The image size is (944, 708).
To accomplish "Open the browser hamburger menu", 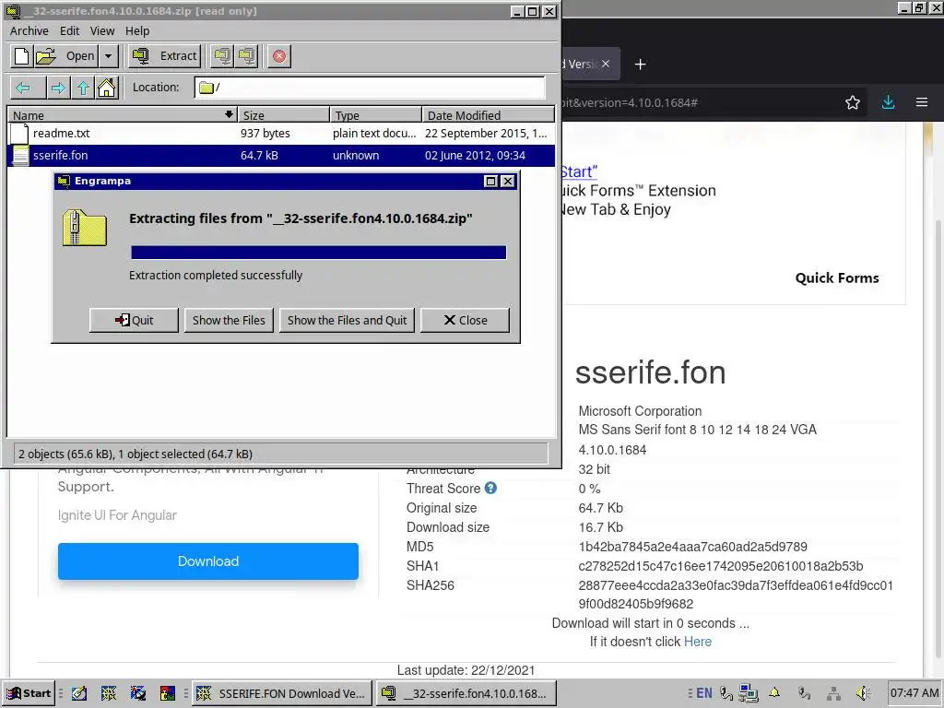I will 922,102.
